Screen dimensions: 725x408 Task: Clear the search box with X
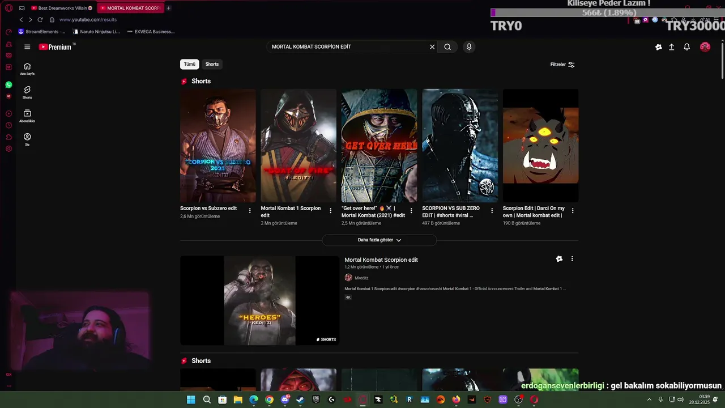coord(432,47)
